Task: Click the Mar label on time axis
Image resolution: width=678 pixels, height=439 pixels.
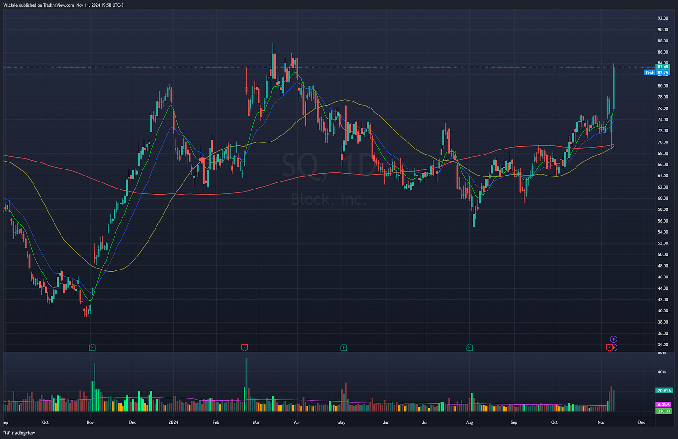Action: pos(257,423)
